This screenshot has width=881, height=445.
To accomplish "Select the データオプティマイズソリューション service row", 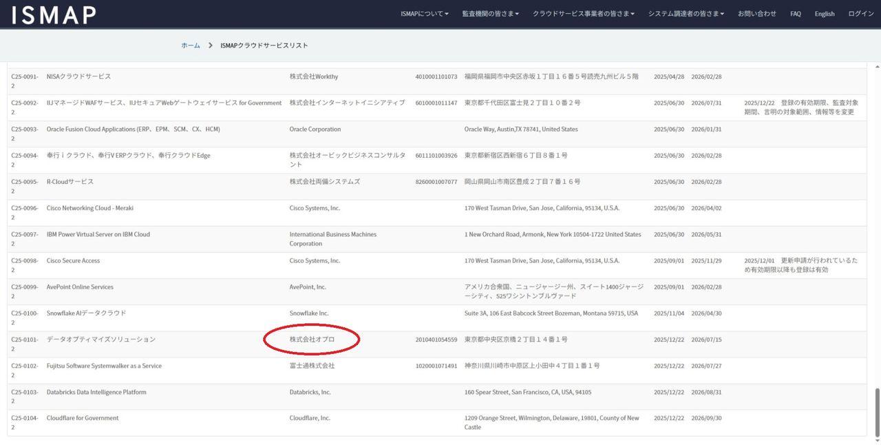I will click(x=100, y=340).
